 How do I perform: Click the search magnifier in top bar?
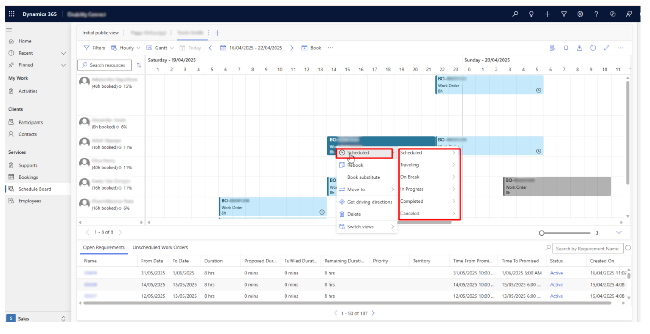click(x=515, y=14)
